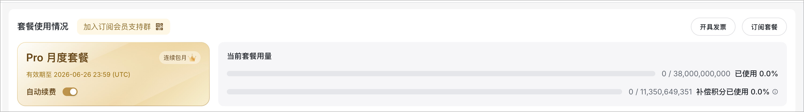
Task: Click the 11,350,649,351 compensation progress bar
Action: tap(424, 92)
